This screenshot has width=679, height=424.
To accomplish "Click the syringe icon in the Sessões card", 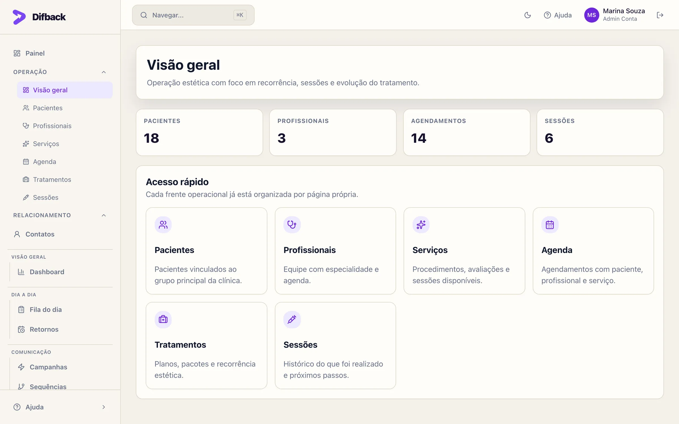I will click(292, 319).
